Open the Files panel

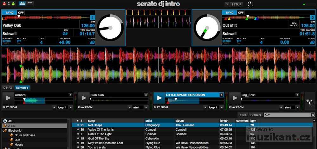pos(243,115)
